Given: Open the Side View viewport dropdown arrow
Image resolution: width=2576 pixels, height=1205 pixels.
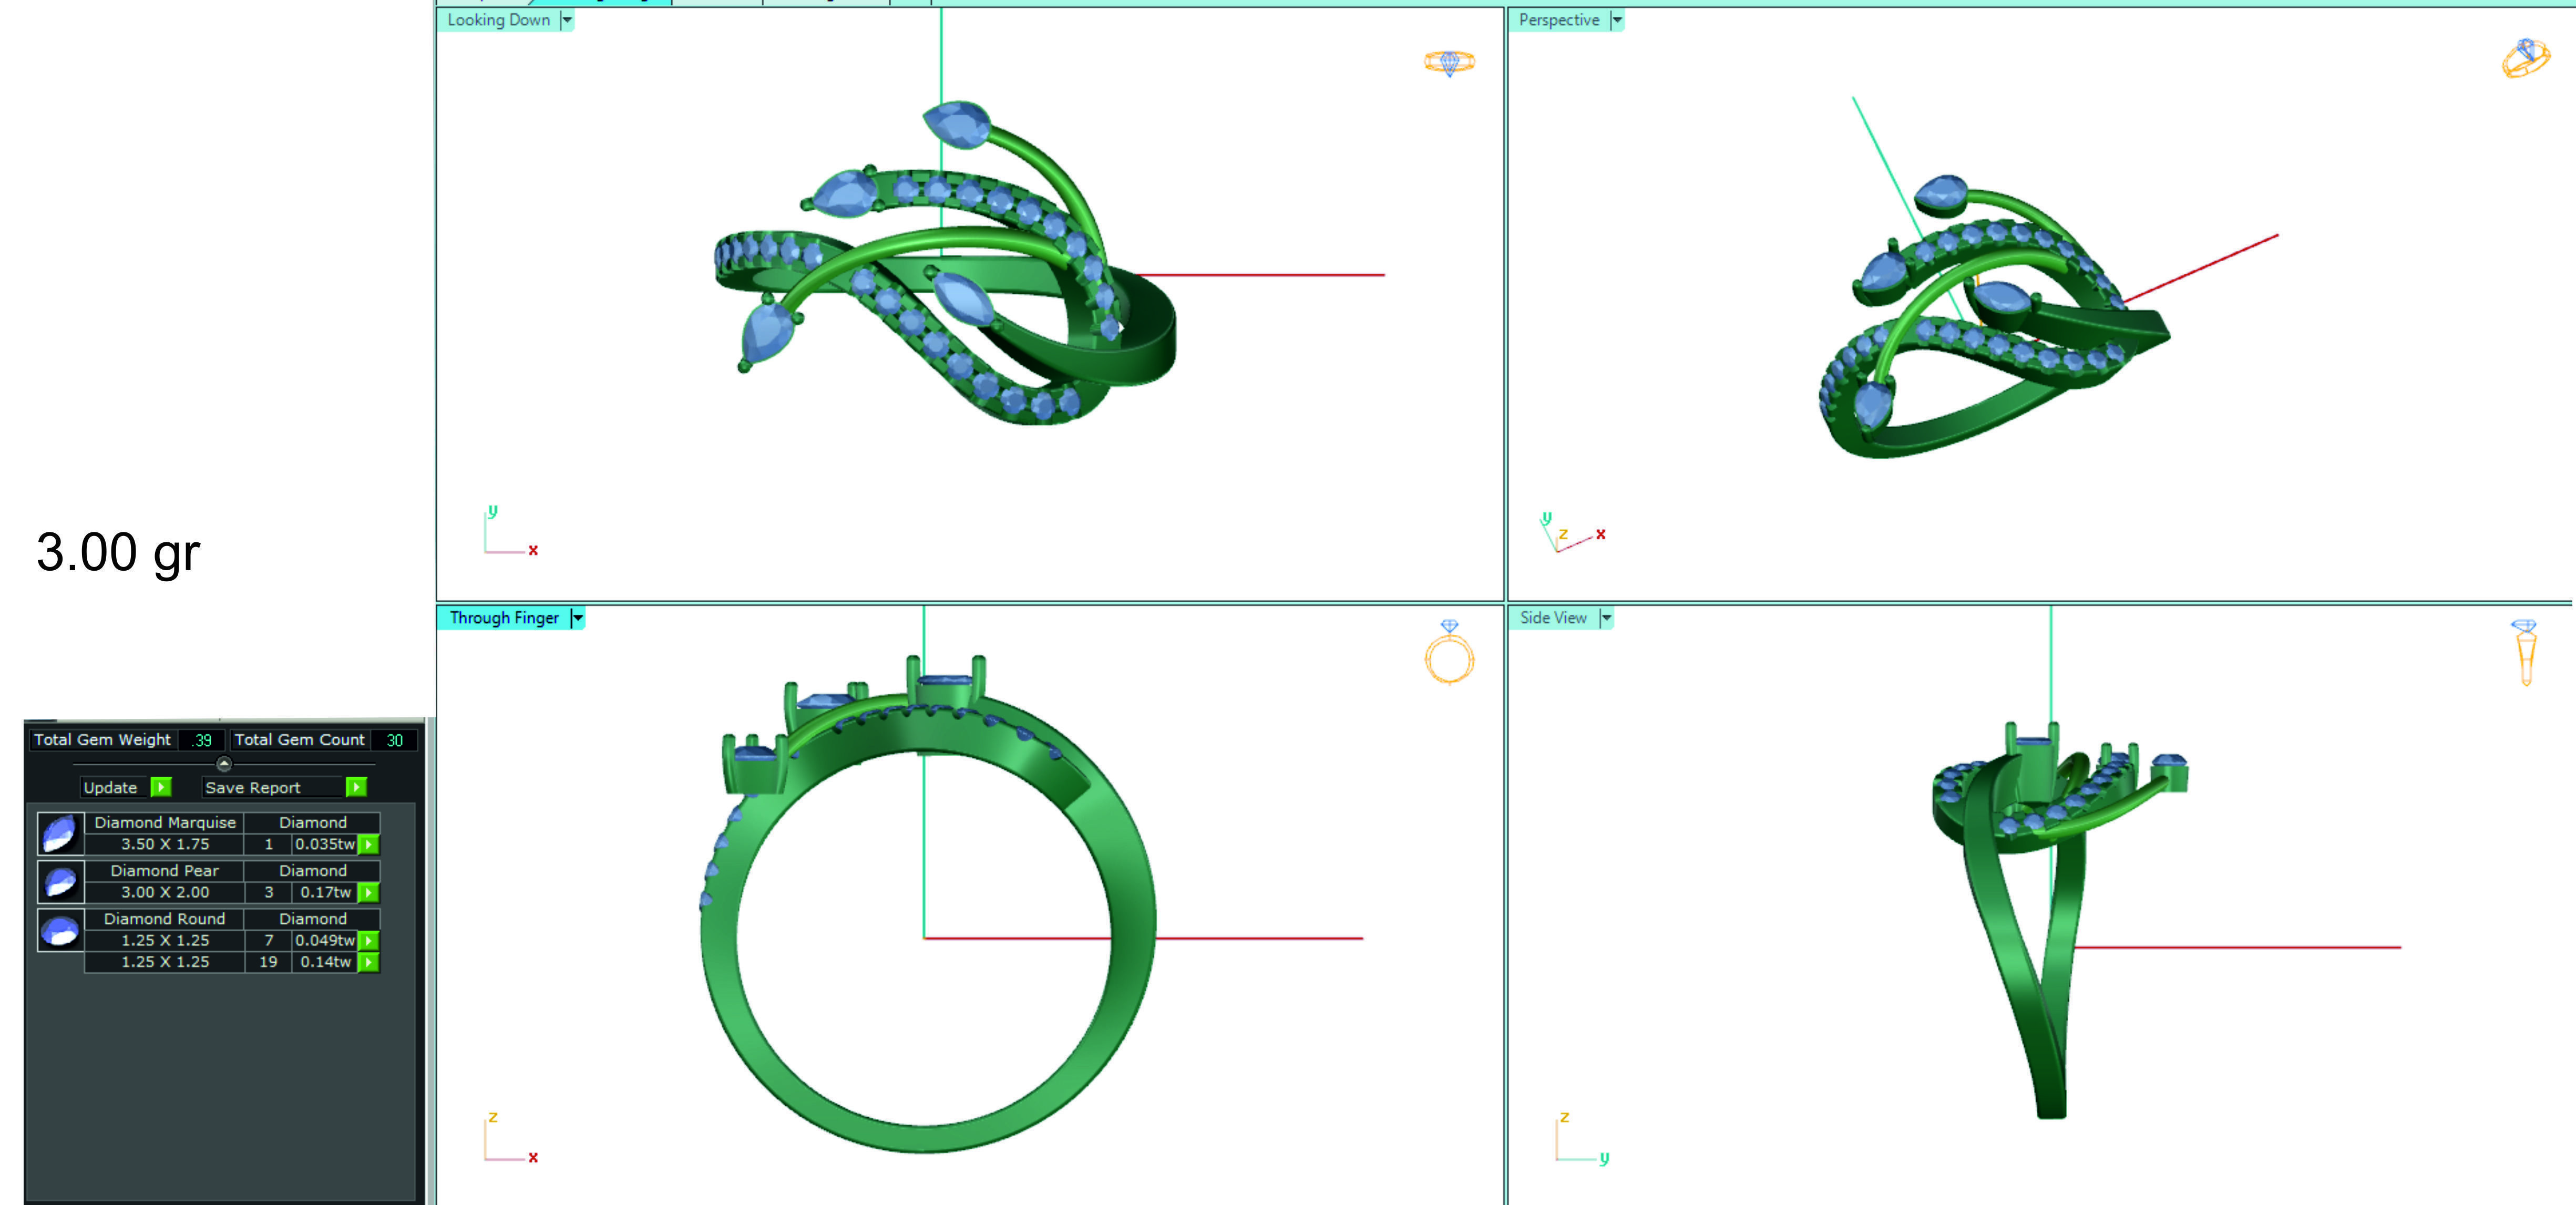Looking at the screenshot, I should (x=1606, y=618).
